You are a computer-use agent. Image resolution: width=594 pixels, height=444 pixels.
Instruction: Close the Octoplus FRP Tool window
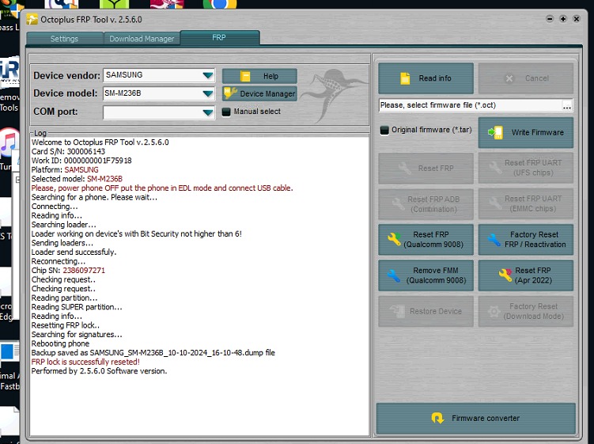576,18
